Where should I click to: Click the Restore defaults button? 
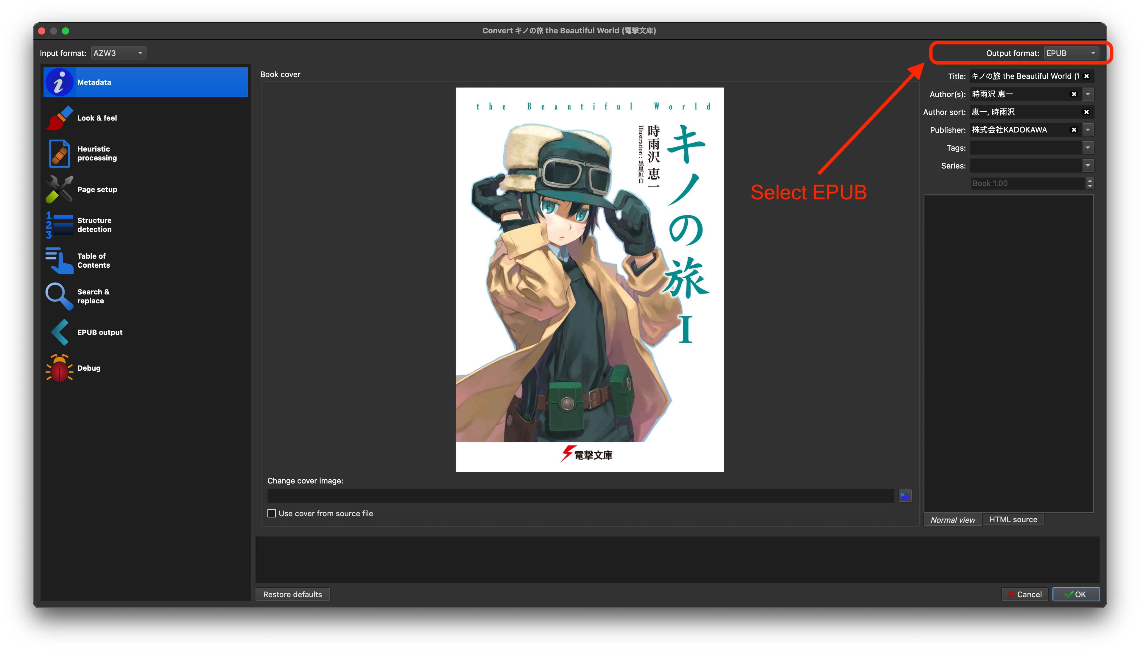pyautogui.click(x=292, y=594)
